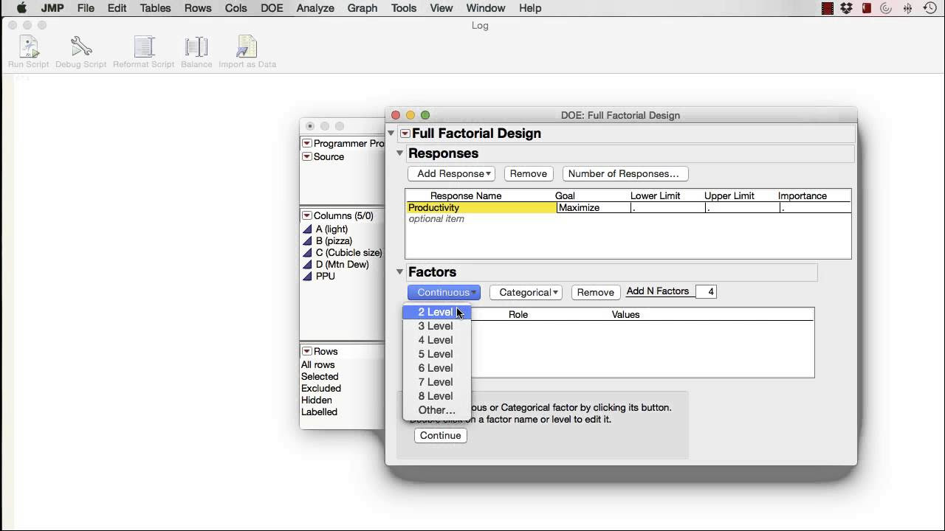This screenshot has width=945, height=531.
Task: Collapse the Full Factorial Design outline
Action: click(391, 133)
